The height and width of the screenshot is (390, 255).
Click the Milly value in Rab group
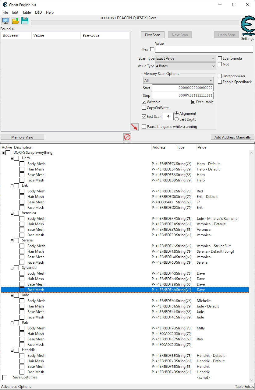click(201, 328)
